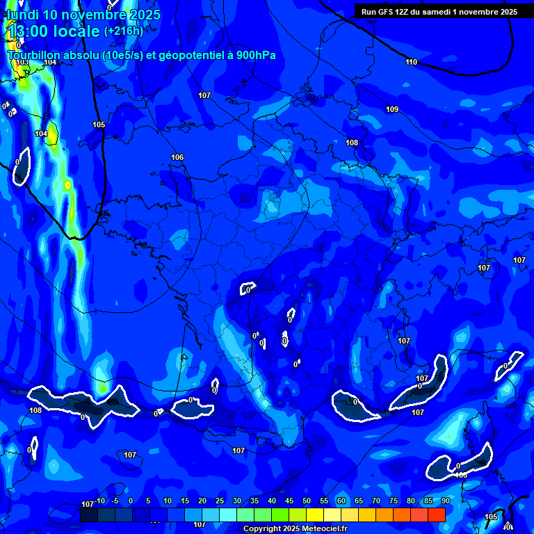The image size is (534, 534).
Task: Click the red swatch at legend's right end
Action: coord(436,515)
